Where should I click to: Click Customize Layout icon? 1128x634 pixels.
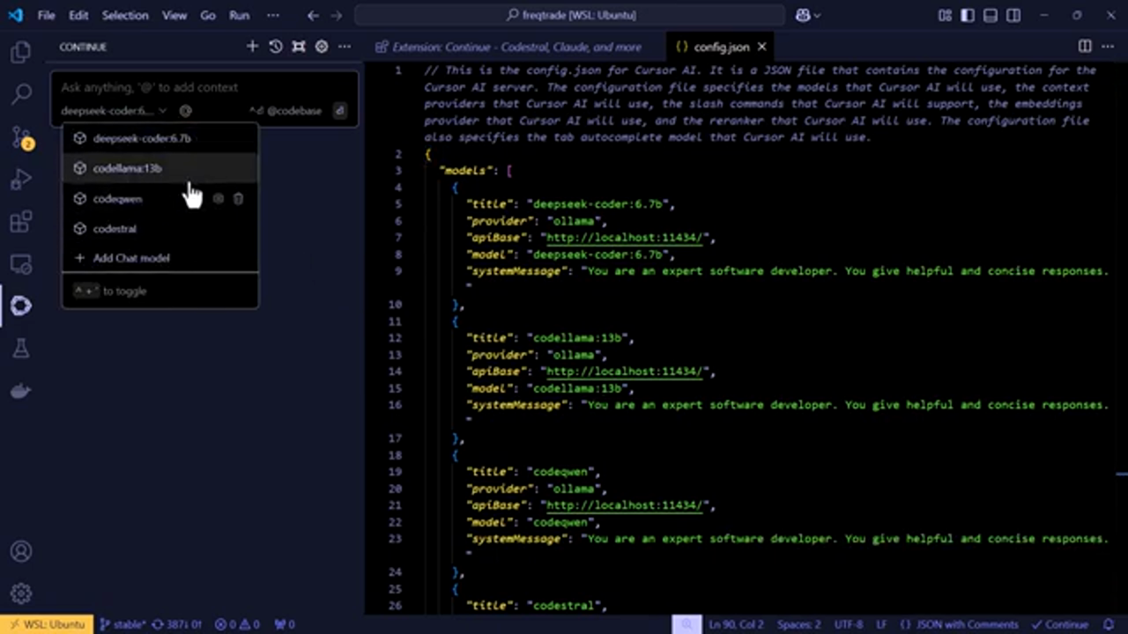[x=946, y=15]
